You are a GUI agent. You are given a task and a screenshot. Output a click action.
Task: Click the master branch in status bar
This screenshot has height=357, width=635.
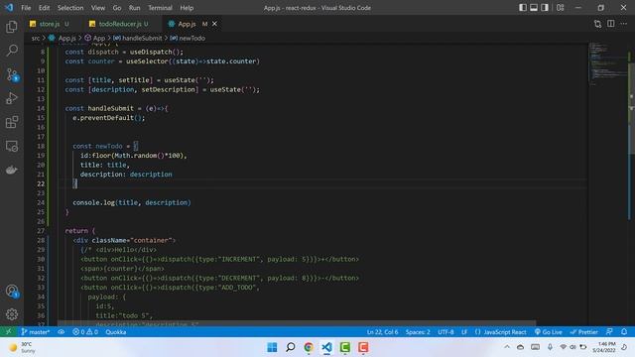tap(36, 332)
